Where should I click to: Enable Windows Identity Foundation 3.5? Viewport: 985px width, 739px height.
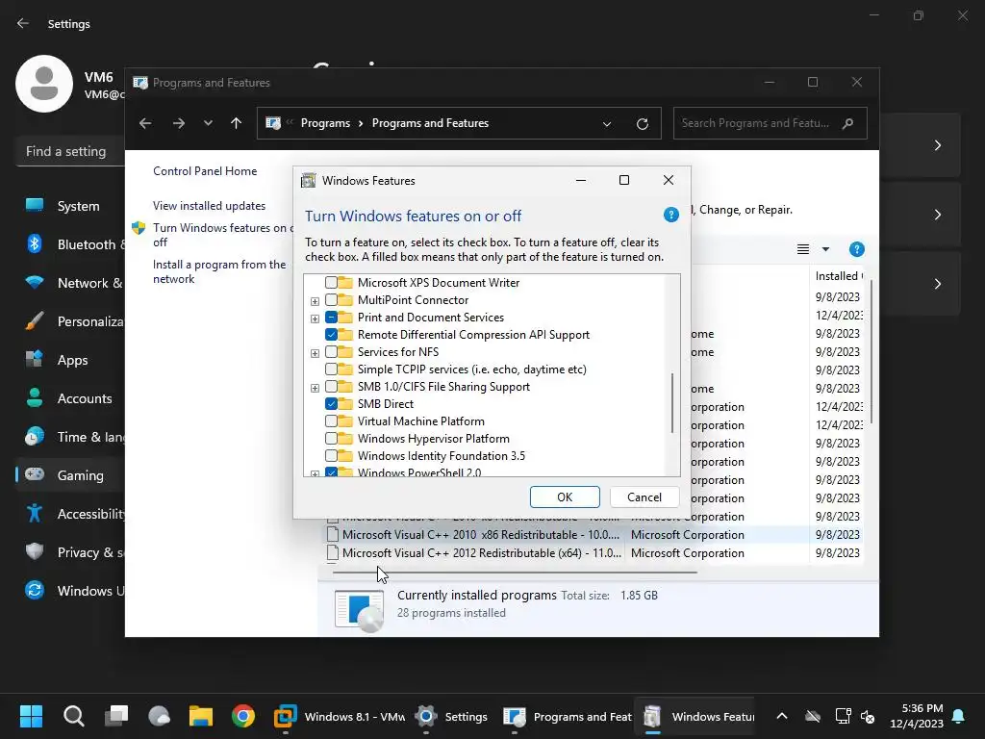(331, 455)
